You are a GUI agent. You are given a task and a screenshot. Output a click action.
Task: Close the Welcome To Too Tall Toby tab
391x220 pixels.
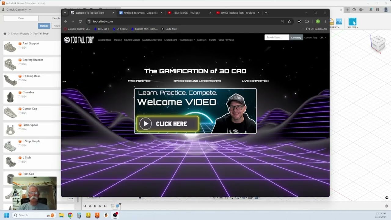coord(113,13)
